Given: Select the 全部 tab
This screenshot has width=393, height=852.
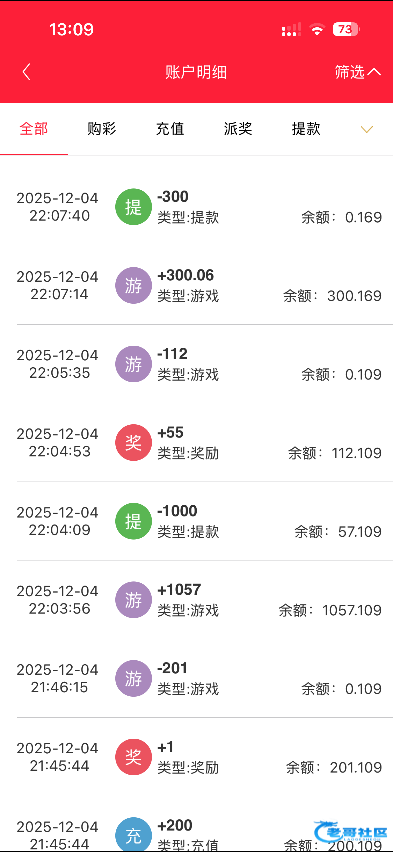Looking at the screenshot, I should 34,129.
